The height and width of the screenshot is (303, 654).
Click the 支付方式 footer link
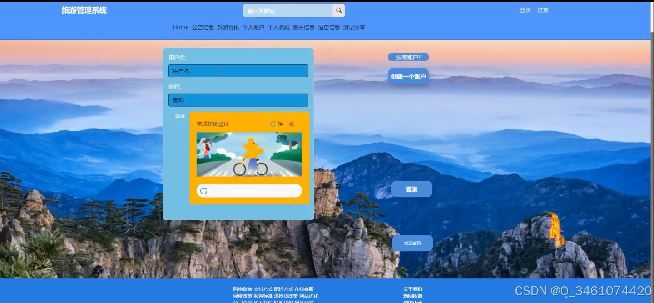point(263,289)
